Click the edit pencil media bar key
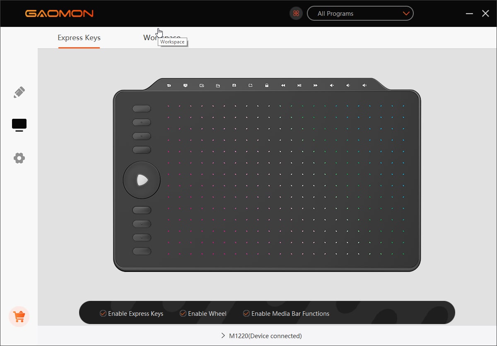497x346 pixels. (202, 85)
